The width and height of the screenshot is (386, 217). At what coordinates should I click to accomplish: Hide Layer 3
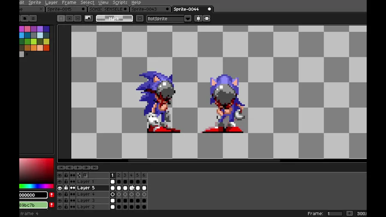[60, 201]
